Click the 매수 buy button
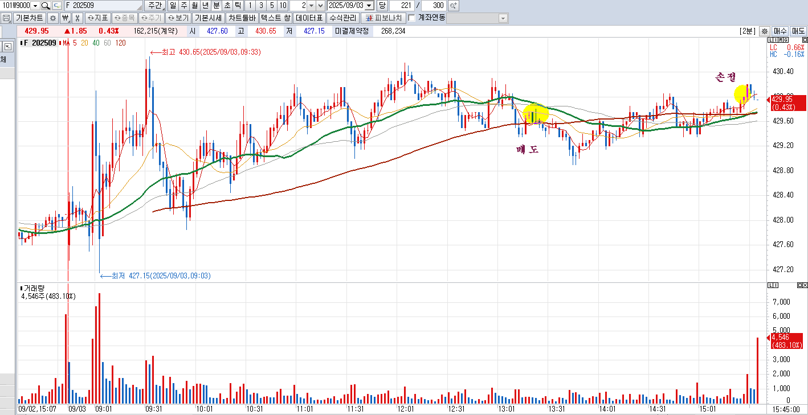Viewport: 808px width, 415px height. pyautogui.click(x=780, y=31)
